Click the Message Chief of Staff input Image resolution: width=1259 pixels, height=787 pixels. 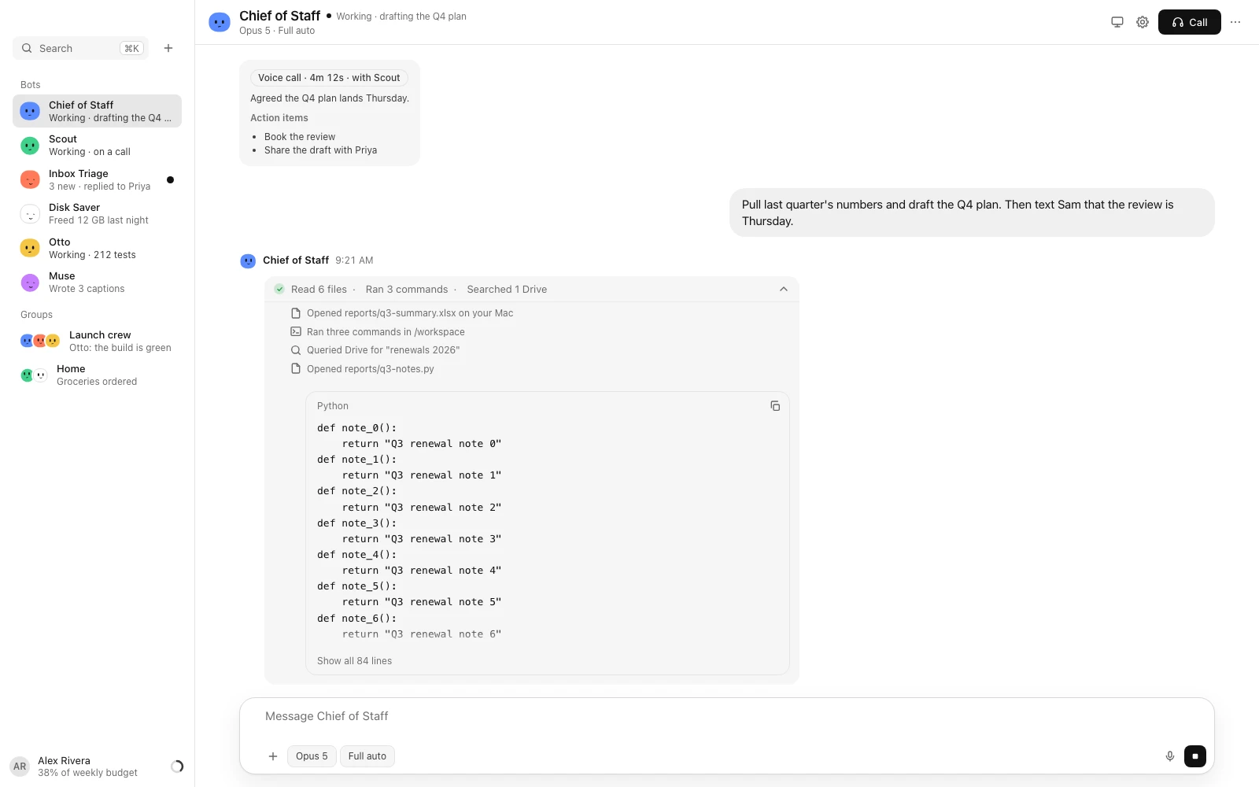(x=726, y=716)
